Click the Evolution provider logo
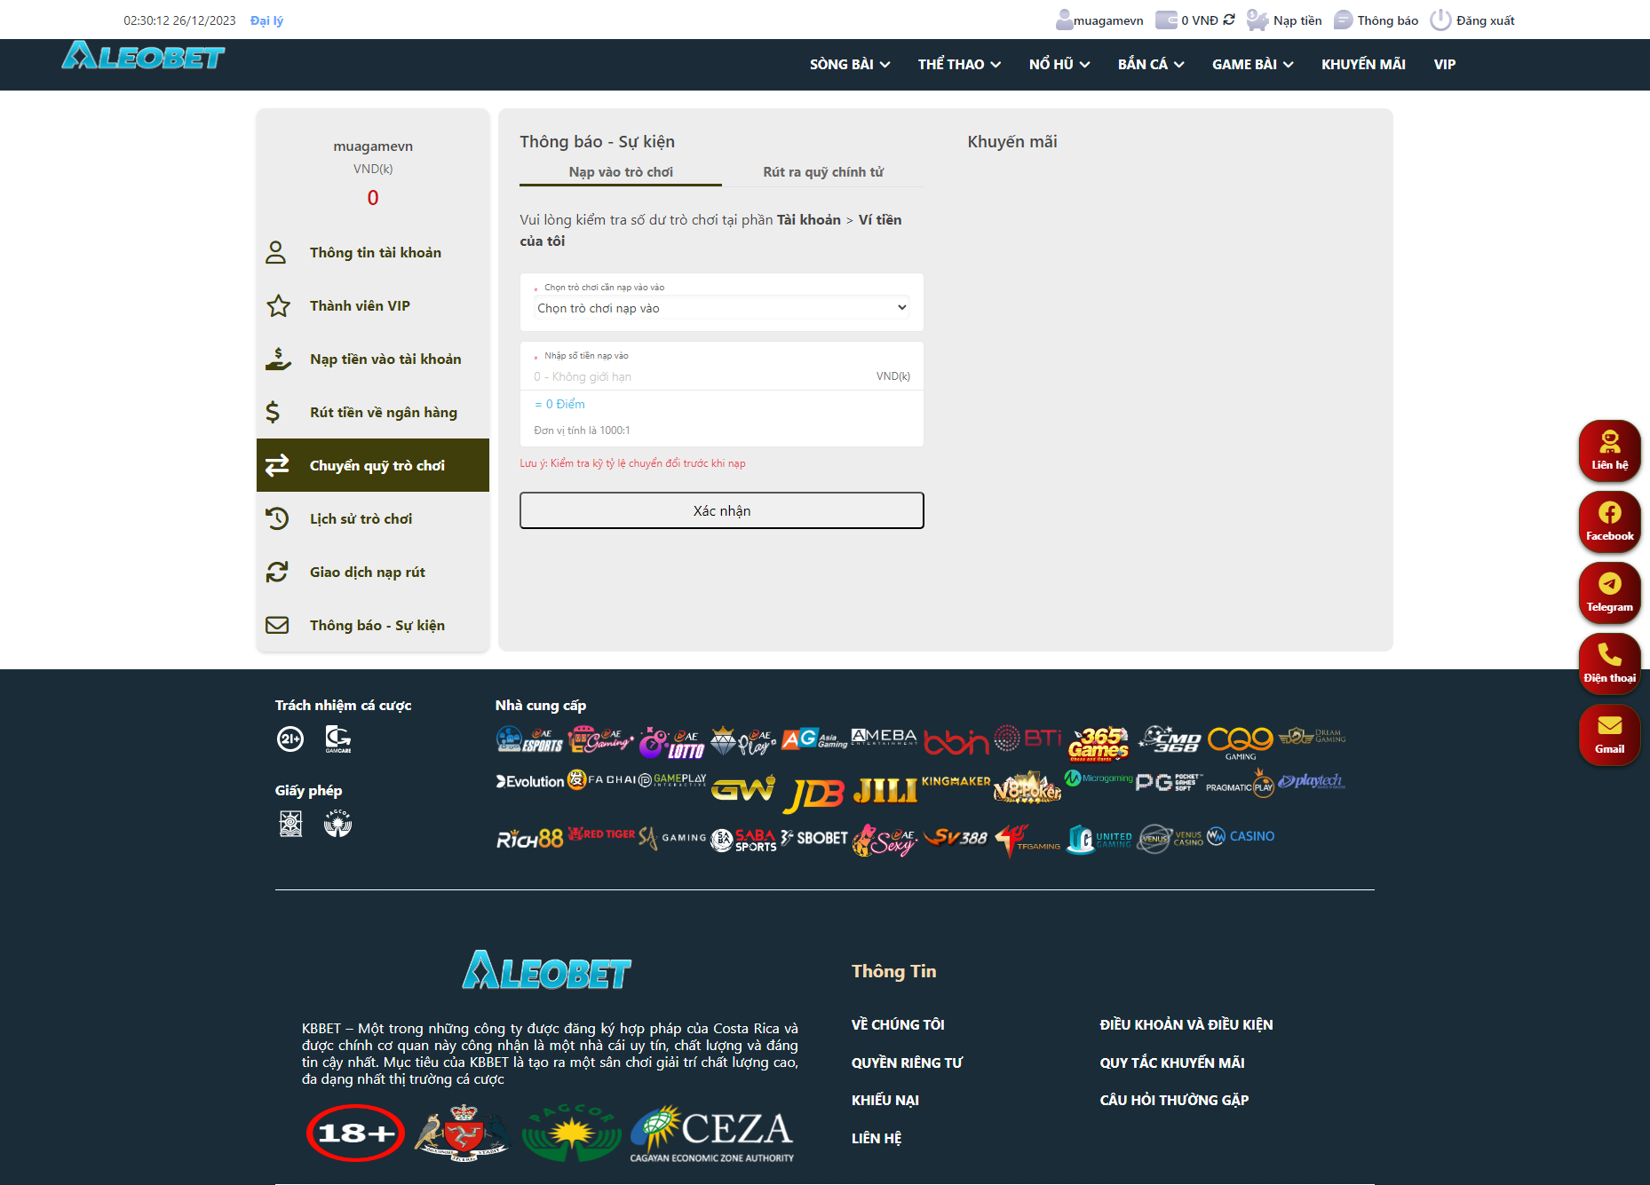Image resolution: width=1650 pixels, height=1185 pixels. coord(530,781)
